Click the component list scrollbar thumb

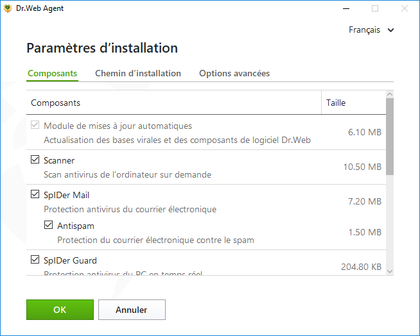coord(390,137)
